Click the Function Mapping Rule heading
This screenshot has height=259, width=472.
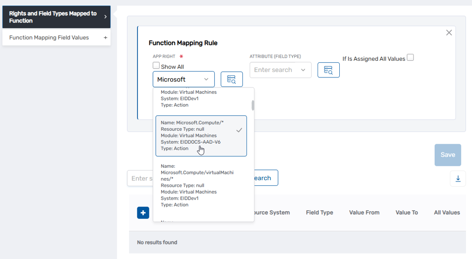(183, 43)
